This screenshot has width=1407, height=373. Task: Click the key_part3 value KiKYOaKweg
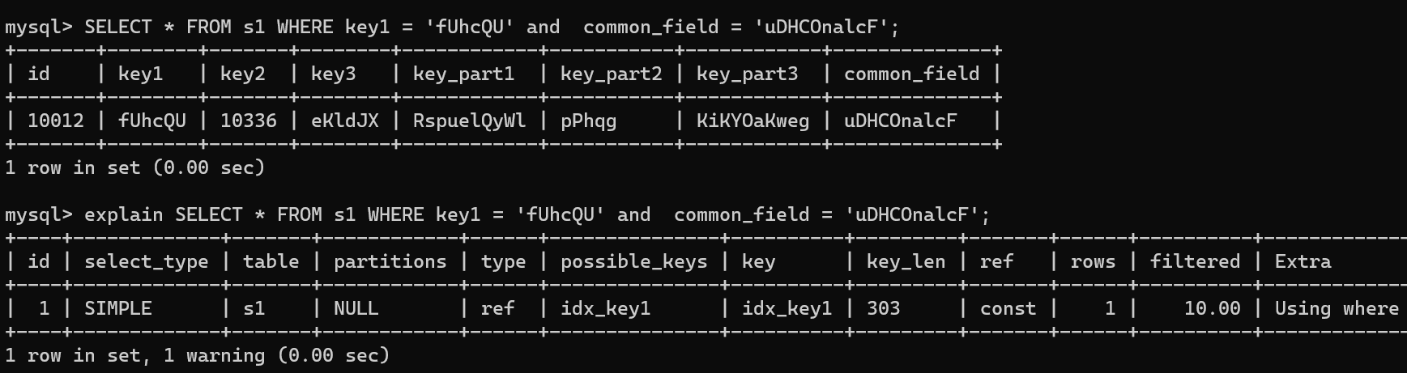click(753, 121)
